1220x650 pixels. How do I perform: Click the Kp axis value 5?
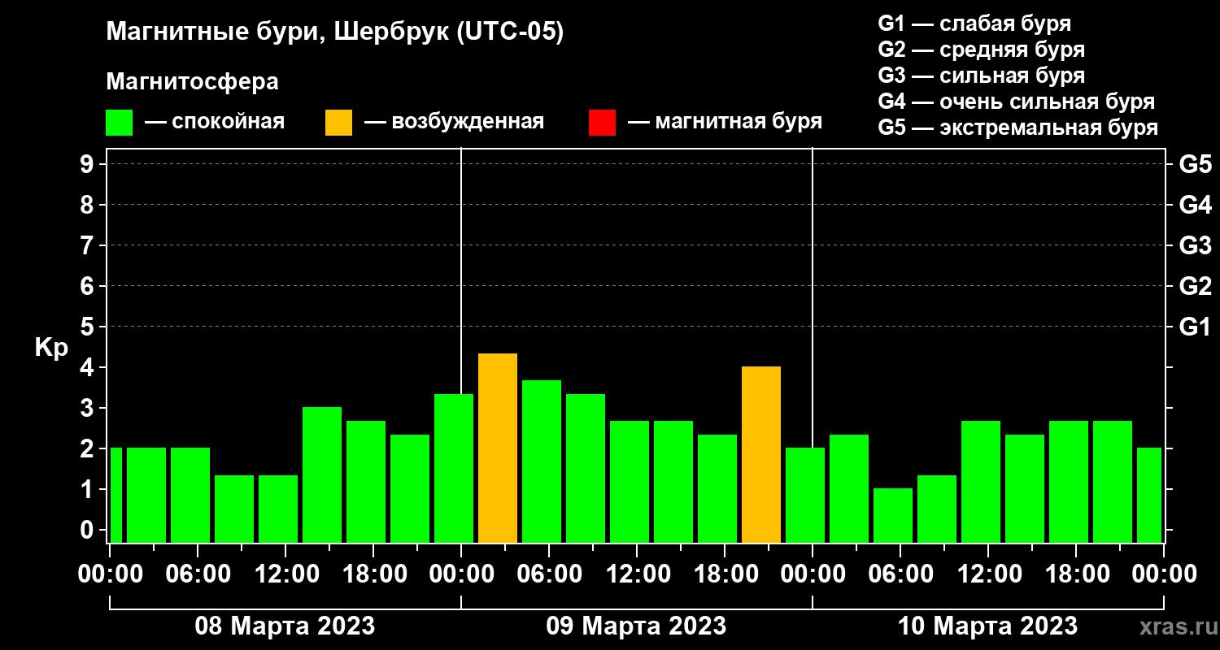point(89,327)
